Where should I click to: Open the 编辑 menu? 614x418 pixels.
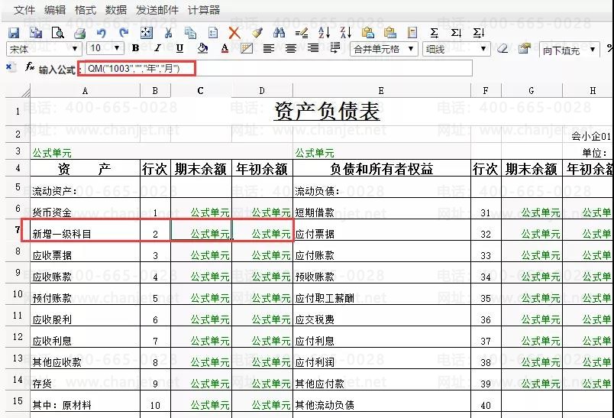[55, 10]
